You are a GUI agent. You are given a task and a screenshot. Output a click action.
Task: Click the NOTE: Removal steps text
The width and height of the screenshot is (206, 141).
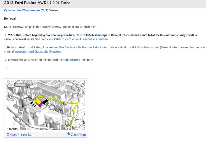[x=50, y=27]
